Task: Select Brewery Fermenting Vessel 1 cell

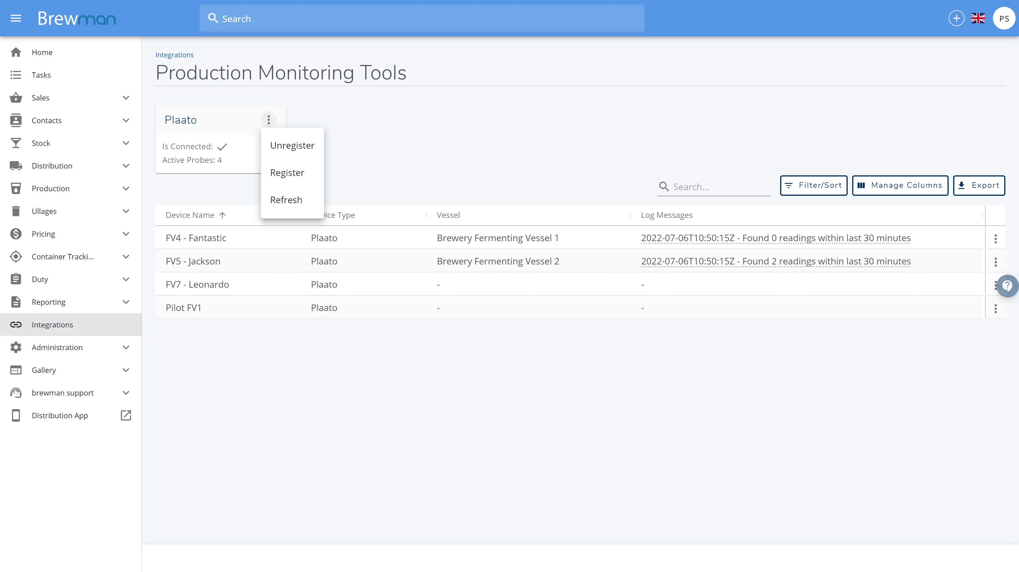Action: point(498,238)
